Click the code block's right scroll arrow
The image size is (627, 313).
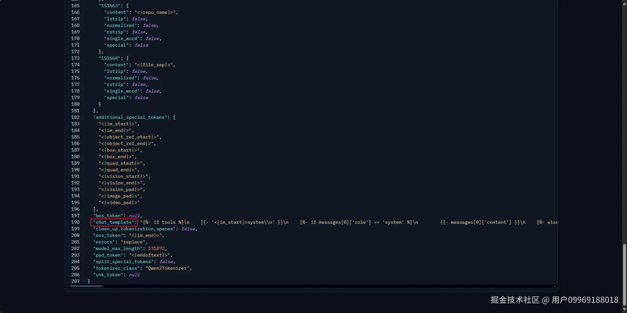(555, 286)
